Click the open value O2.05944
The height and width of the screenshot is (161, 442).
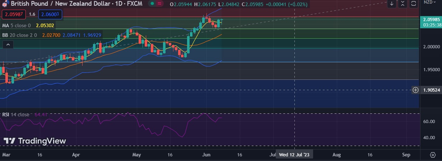click(x=181, y=4)
